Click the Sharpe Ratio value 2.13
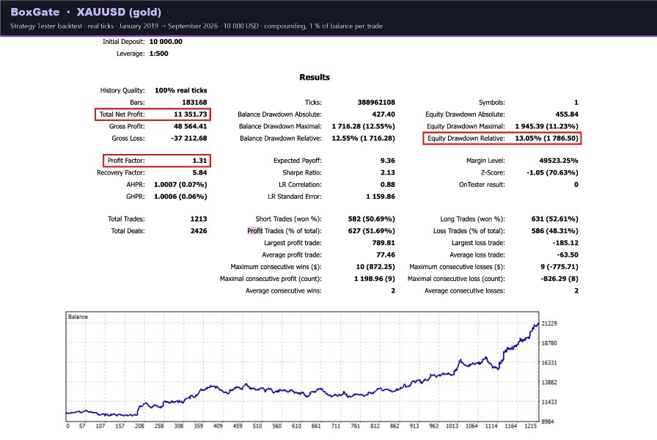657x440 pixels. (x=388, y=172)
